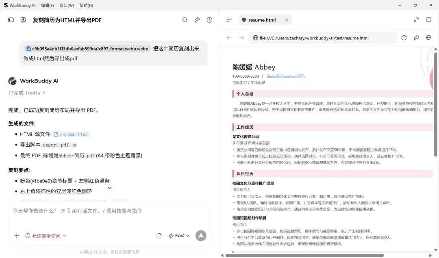
Task: Click the loading spinner indicator
Action: click(159, 236)
